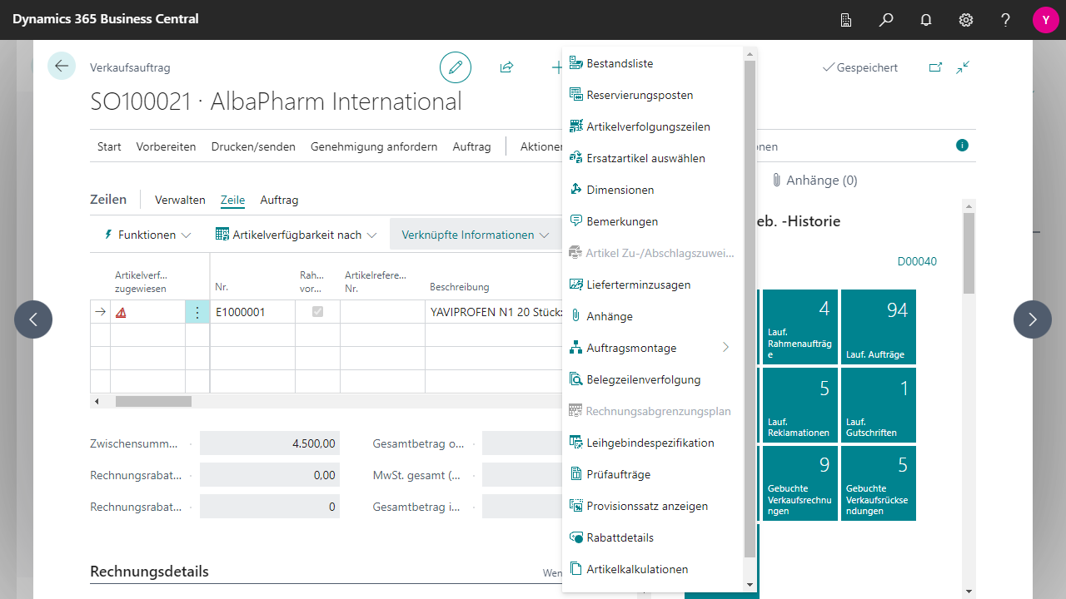Open the Lauf. Gutschriften tile
The image size is (1066, 599).
click(879, 405)
